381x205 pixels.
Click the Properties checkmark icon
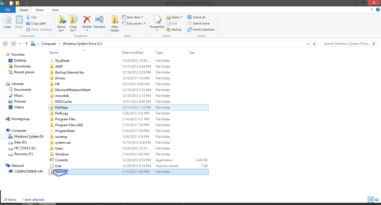click(x=157, y=20)
